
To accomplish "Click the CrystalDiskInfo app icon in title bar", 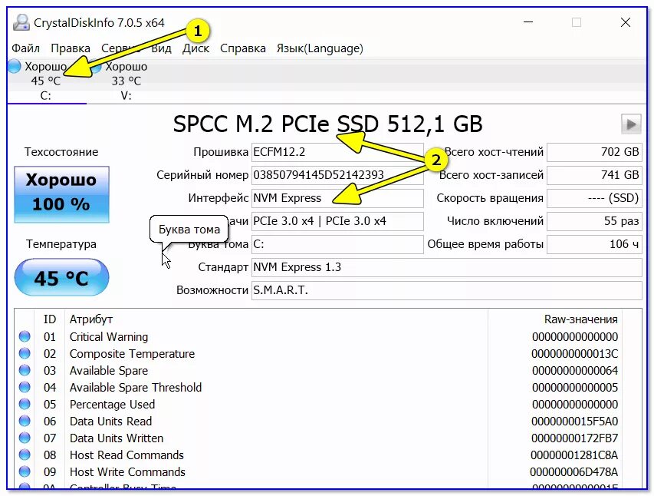I will pyautogui.click(x=21, y=22).
